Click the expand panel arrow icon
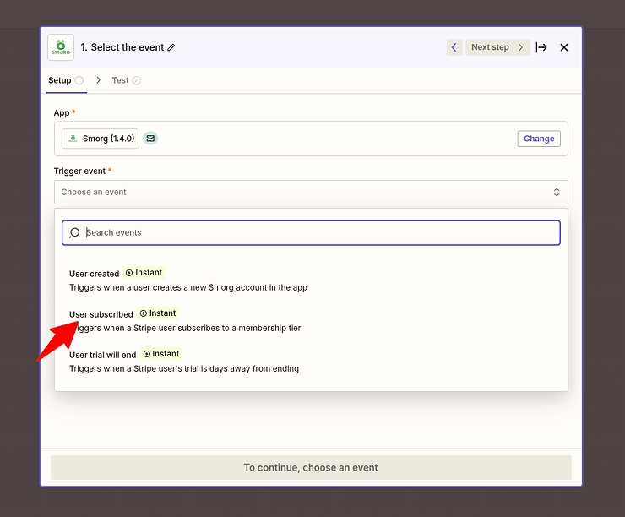This screenshot has height=517, width=625. pos(541,47)
